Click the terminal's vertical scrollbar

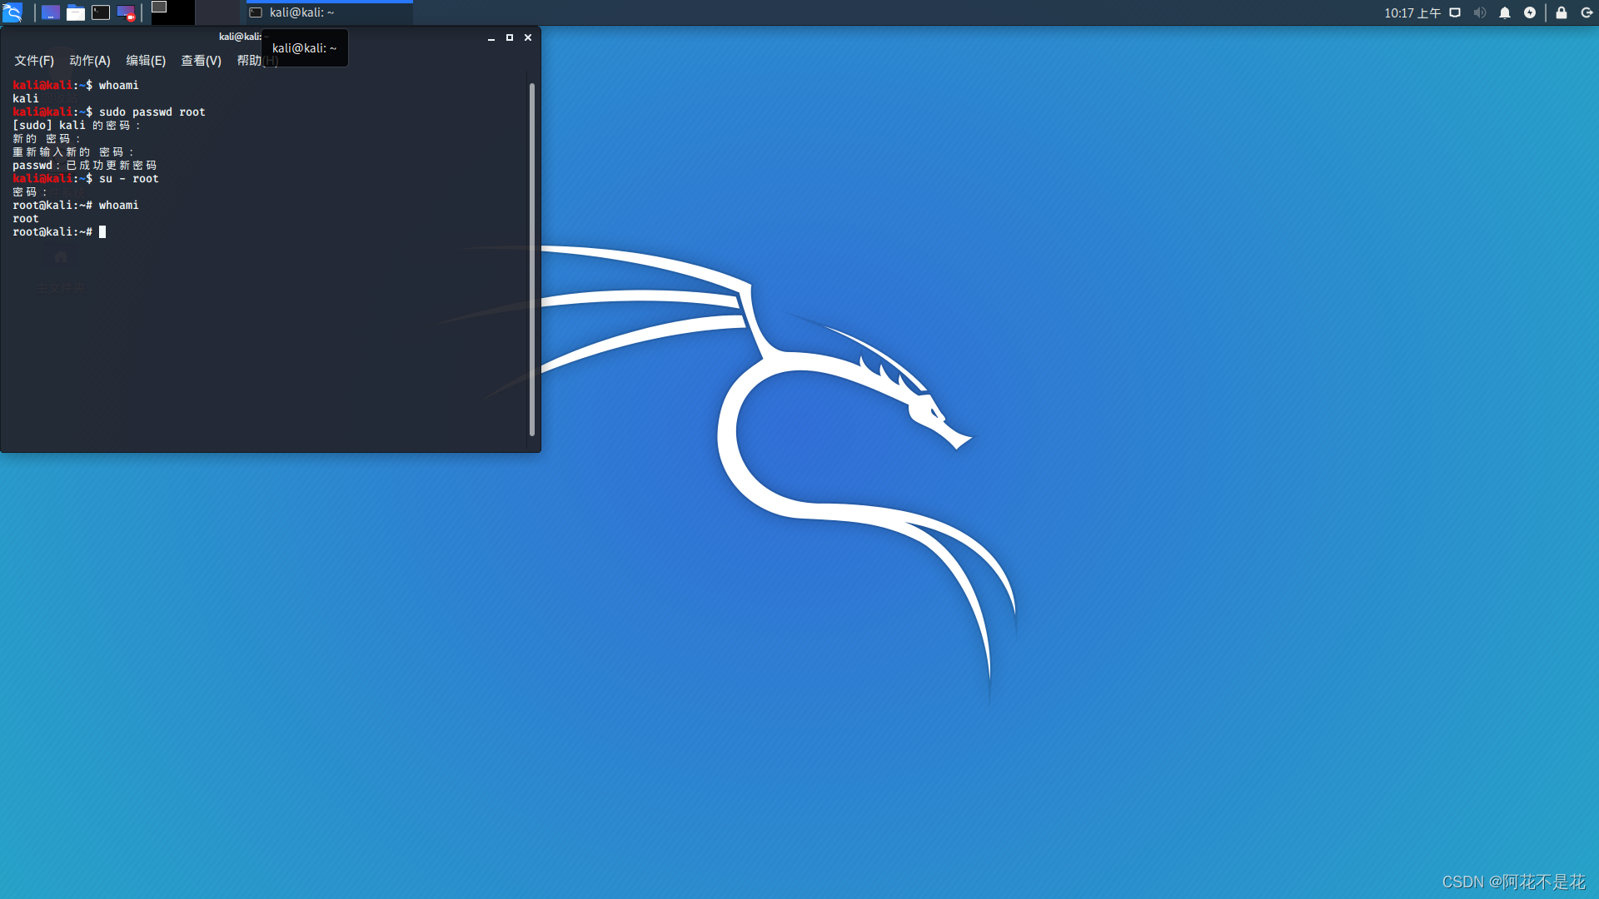point(531,258)
